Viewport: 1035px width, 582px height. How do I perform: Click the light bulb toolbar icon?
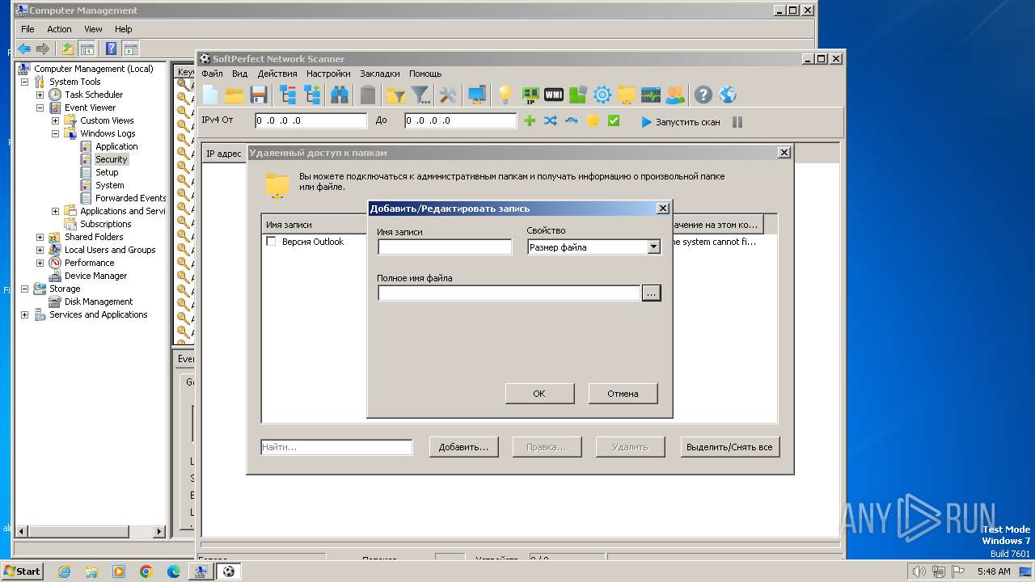coord(505,95)
